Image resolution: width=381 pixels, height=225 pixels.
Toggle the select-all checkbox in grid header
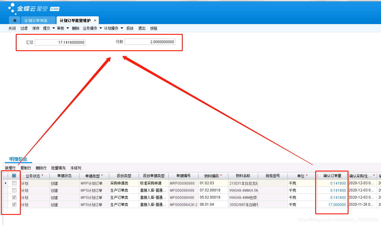coord(14,176)
